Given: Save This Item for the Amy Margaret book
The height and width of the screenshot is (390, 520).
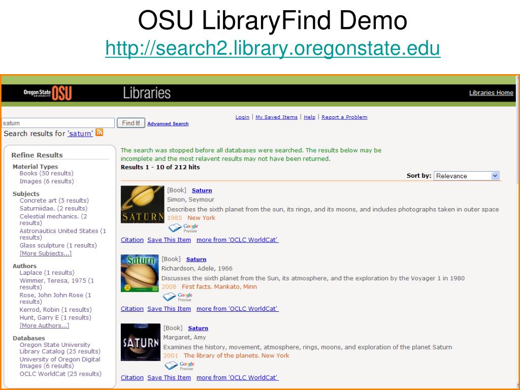Looking at the screenshot, I should click(x=169, y=378).
